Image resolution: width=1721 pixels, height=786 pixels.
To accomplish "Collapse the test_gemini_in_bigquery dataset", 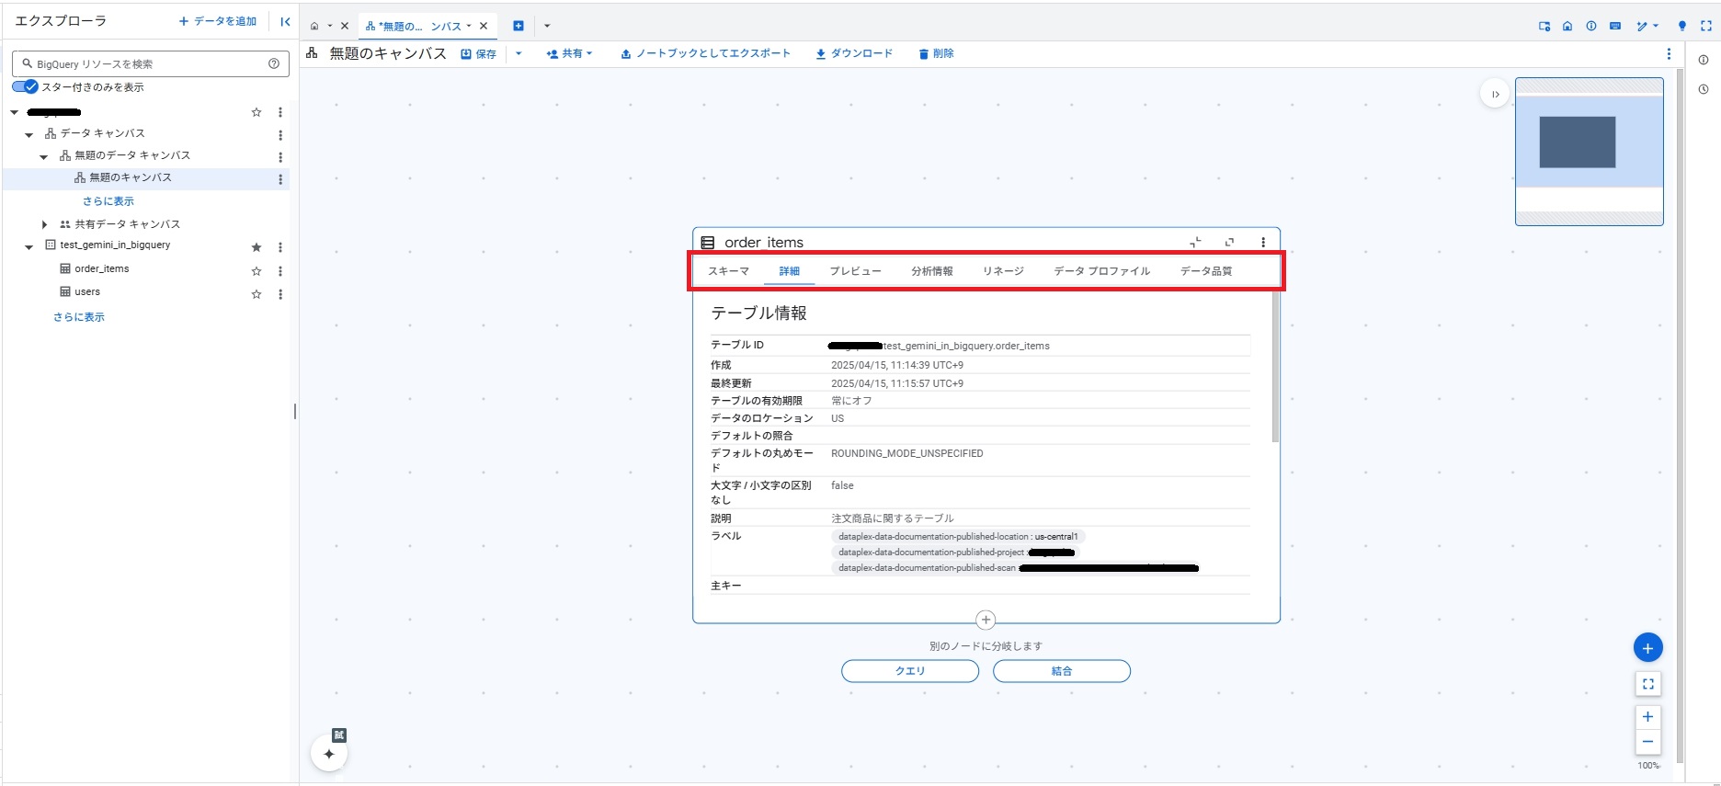I will coord(28,246).
